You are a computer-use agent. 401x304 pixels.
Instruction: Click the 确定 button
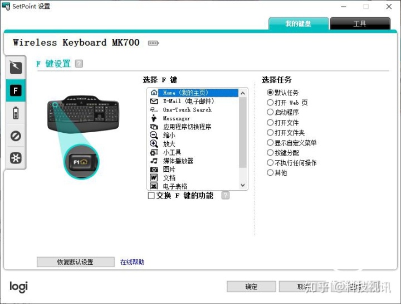tap(251, 287)
